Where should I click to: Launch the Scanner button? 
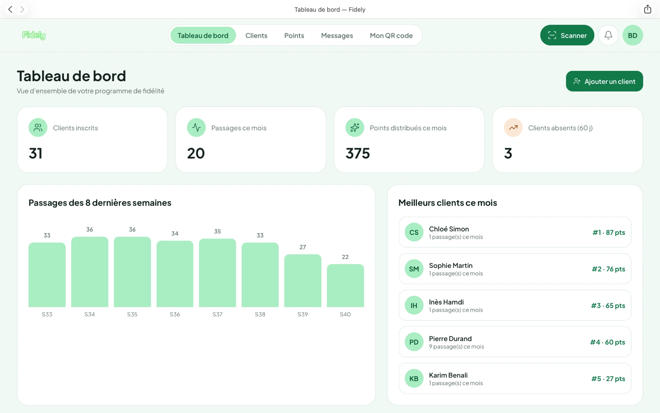coord(567,35)
